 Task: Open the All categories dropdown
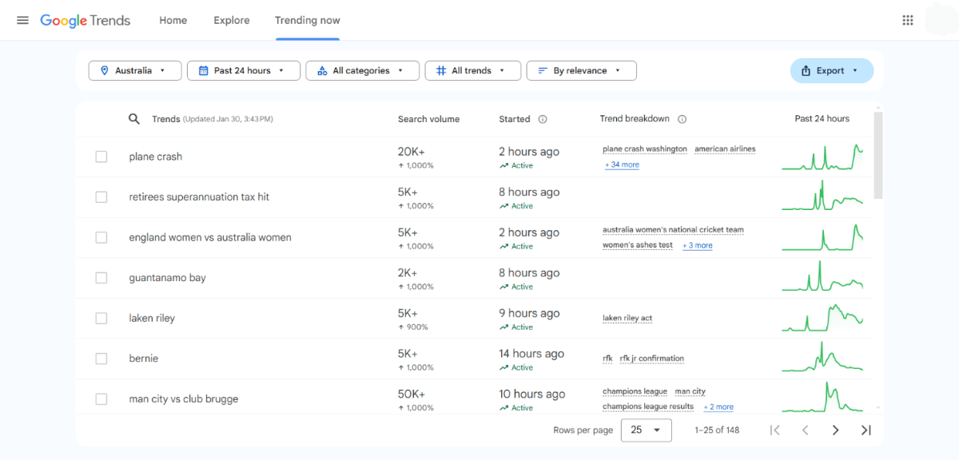362,70
